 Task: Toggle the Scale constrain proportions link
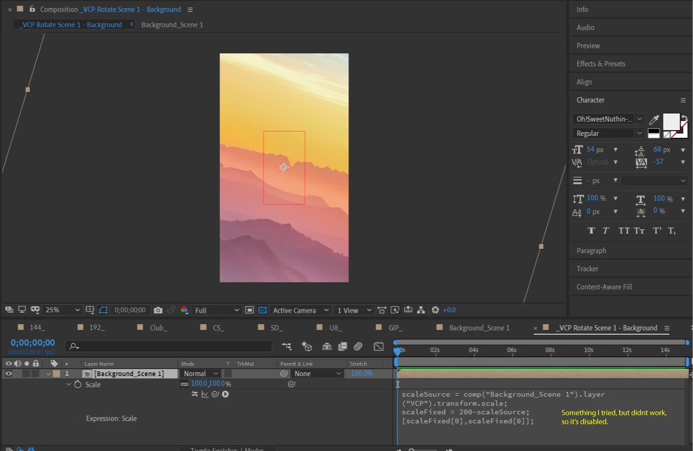tap(184, 384)
